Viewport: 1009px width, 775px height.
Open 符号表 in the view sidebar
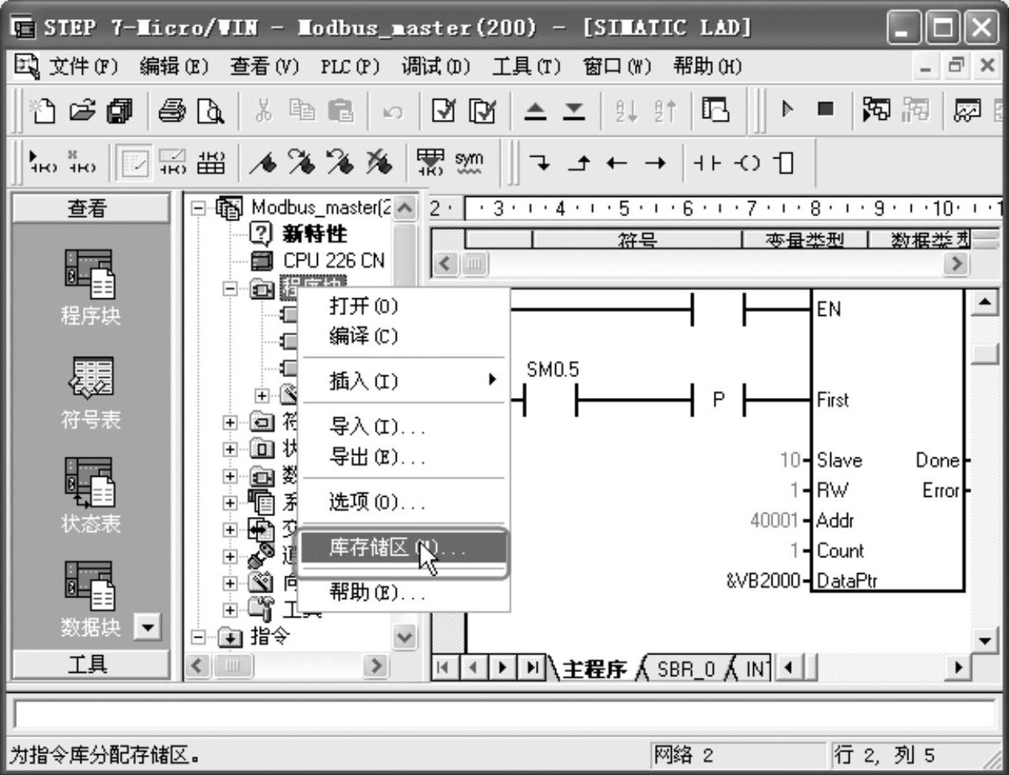pos(90,392)
